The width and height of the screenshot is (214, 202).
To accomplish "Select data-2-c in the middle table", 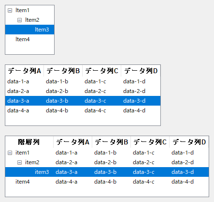I will (95, 91).
